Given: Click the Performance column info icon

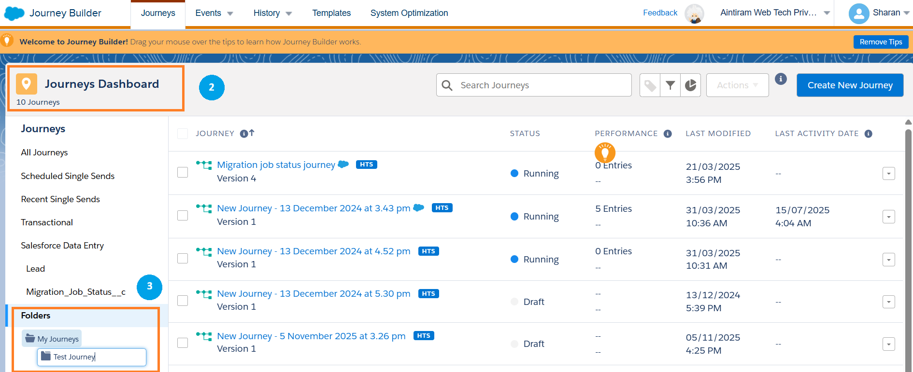Looking at the screenshot, I should click(668, 134).
